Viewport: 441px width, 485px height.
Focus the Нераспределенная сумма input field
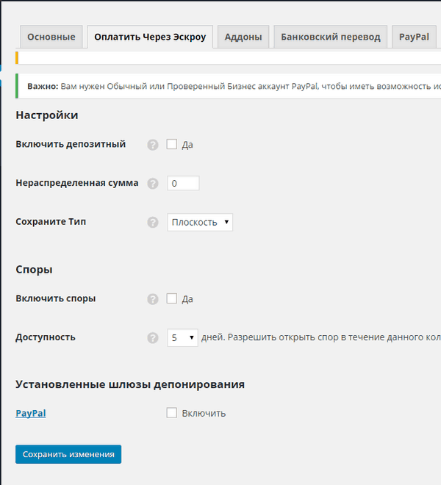183,184
